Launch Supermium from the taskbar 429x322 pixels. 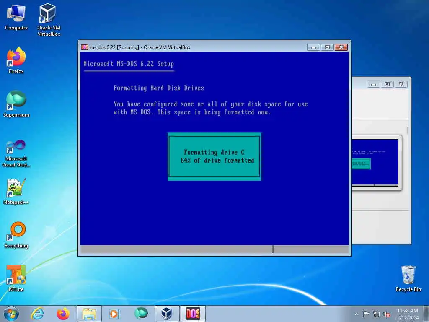coord(141,313)
